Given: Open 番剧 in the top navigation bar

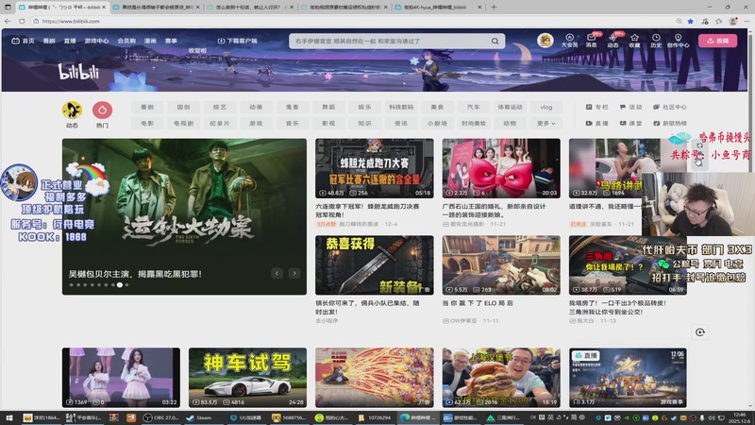Looking at the screenshot, I should 49,41.
